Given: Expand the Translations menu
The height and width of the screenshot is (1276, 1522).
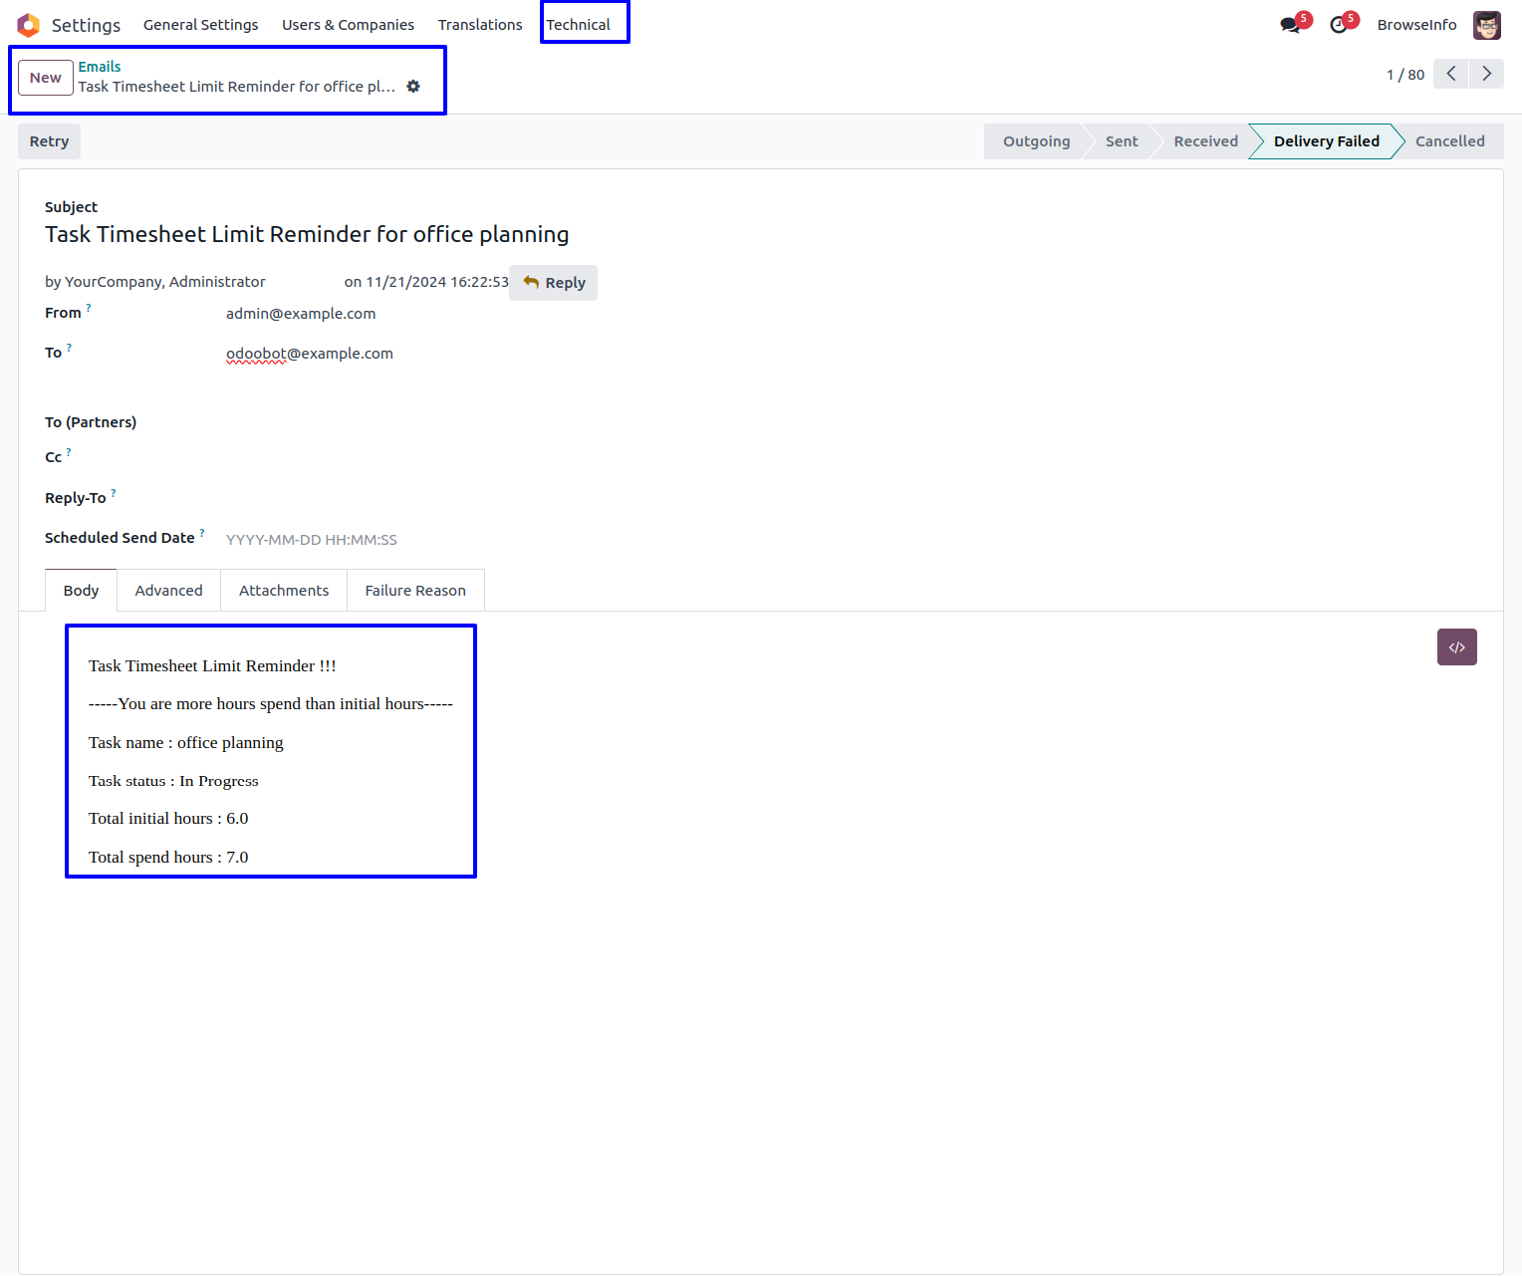Looking at the screenshot, I should (x=480, y=25).
